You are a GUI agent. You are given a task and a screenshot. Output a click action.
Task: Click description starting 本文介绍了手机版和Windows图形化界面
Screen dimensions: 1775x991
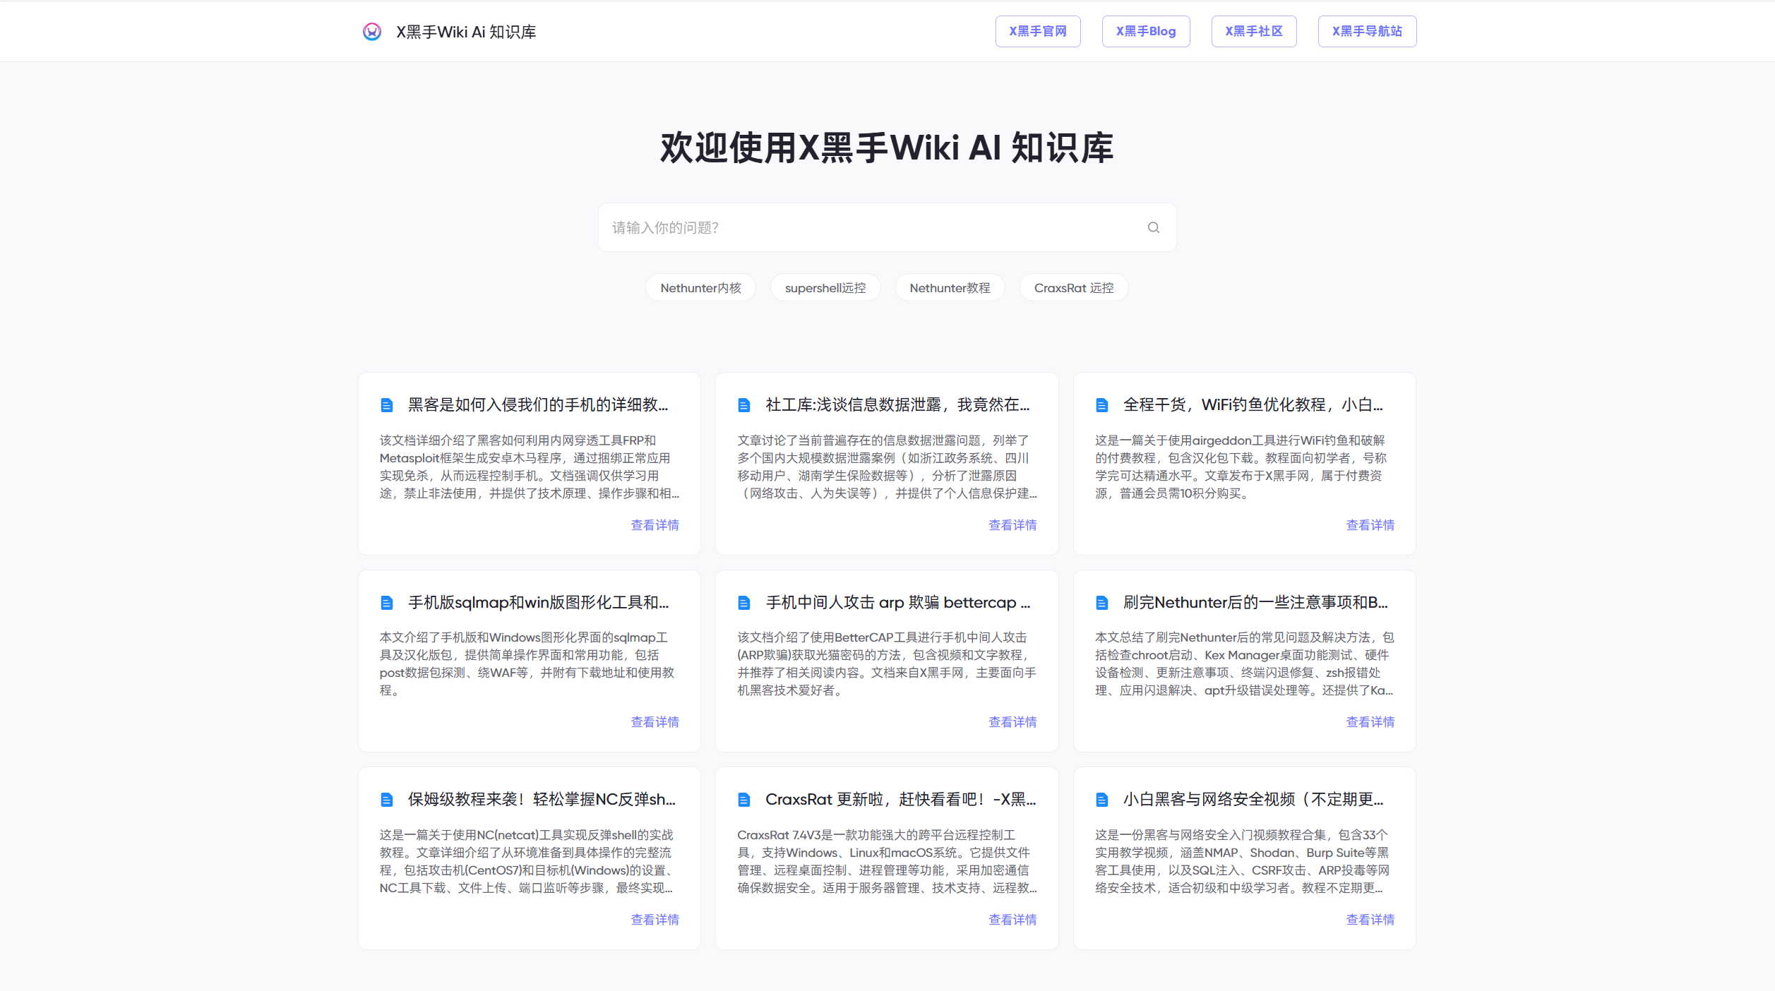[527, 663]
